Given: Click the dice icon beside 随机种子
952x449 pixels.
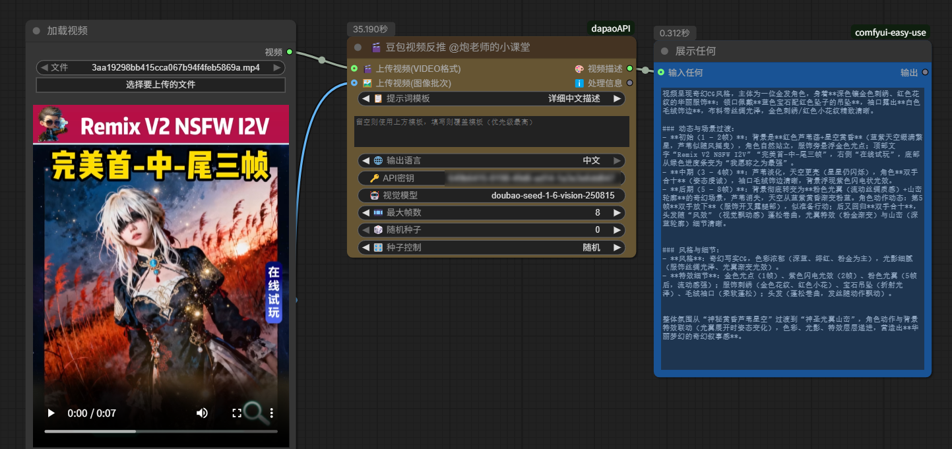Looking at the screenshot, I should 378,230.
